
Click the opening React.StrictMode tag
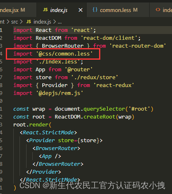coord(48,133)
